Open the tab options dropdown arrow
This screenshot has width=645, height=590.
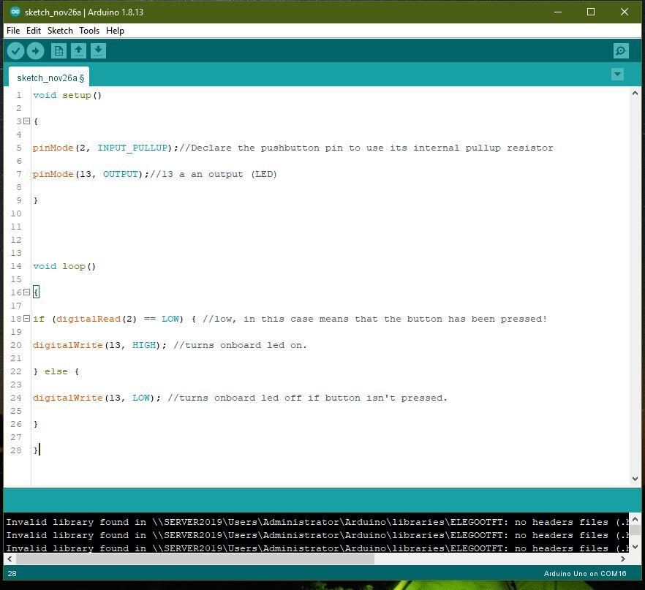[617, 75]
